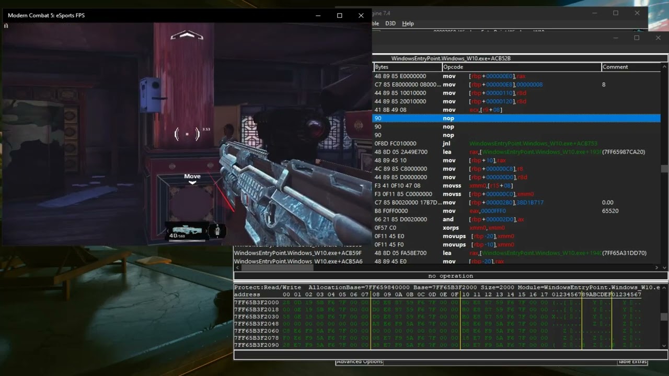Open Table Extras in Cheat Engine

pyautogui.click(x=632, y=361)
